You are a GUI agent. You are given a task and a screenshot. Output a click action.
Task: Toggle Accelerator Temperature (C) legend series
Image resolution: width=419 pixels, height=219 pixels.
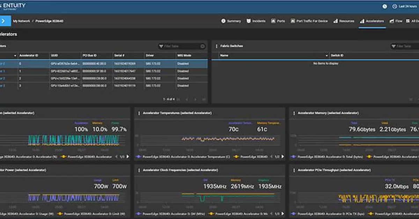point(183,157)
